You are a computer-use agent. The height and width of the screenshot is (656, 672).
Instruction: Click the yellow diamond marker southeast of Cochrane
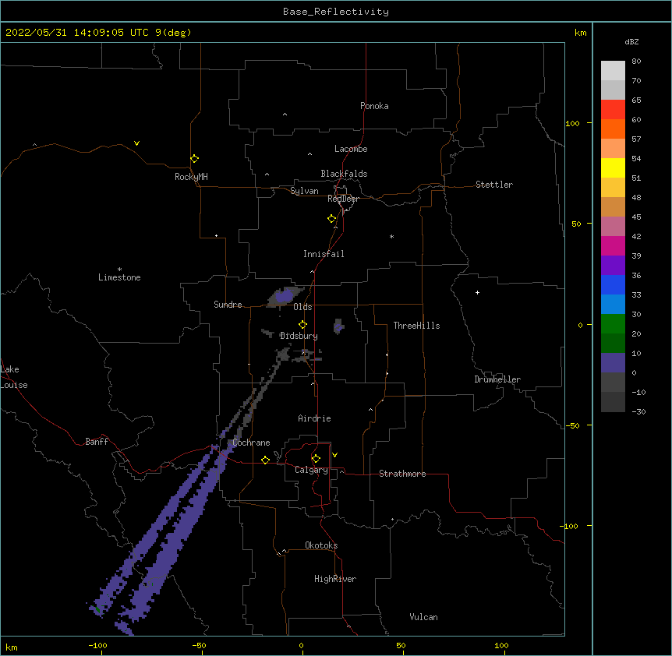(265, 460)
